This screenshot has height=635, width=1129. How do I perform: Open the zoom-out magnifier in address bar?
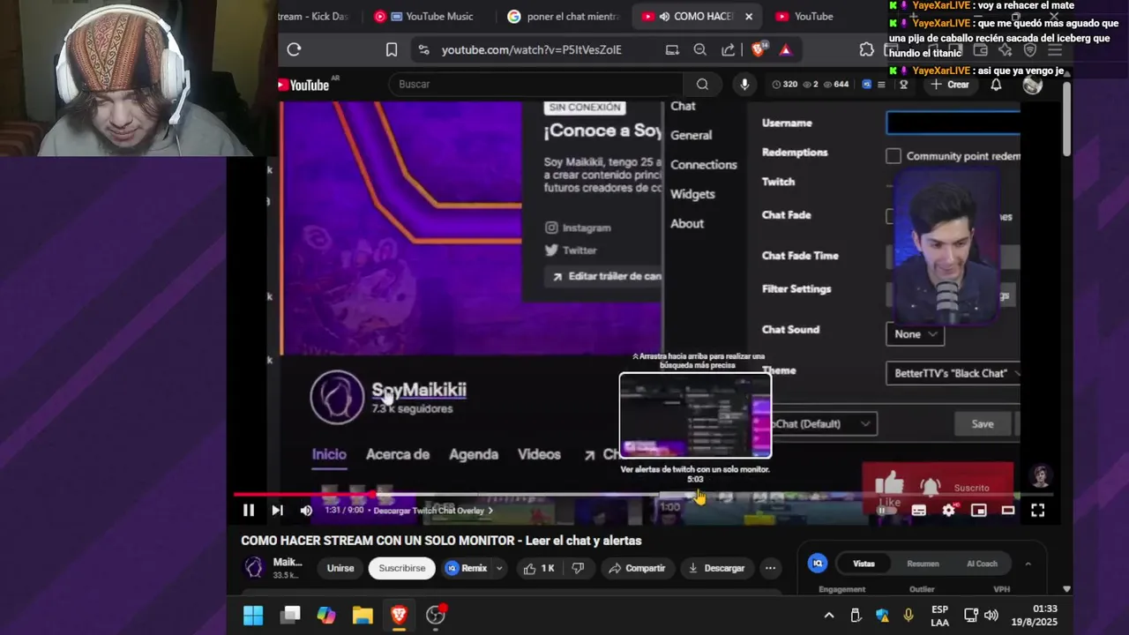pos(700,49)
